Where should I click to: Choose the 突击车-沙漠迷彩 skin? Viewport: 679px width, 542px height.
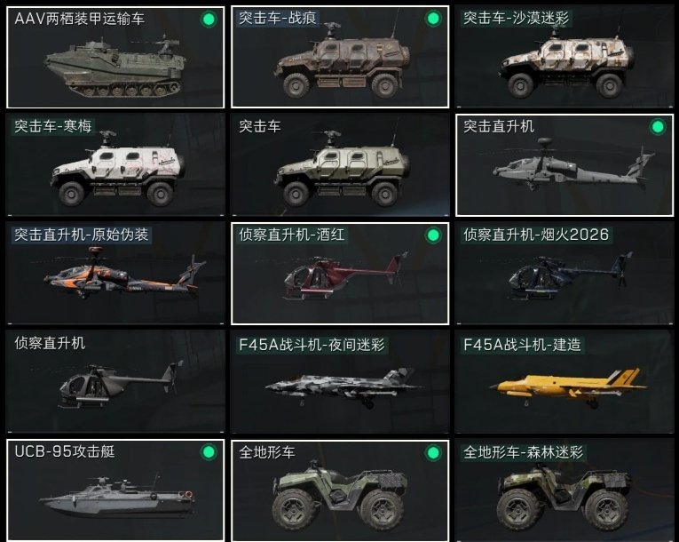coord(565,57)
